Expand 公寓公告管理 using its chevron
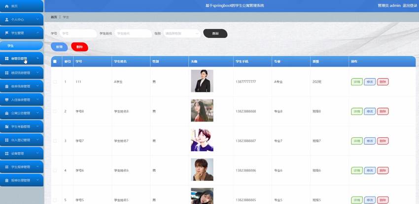 pos(37,113)
